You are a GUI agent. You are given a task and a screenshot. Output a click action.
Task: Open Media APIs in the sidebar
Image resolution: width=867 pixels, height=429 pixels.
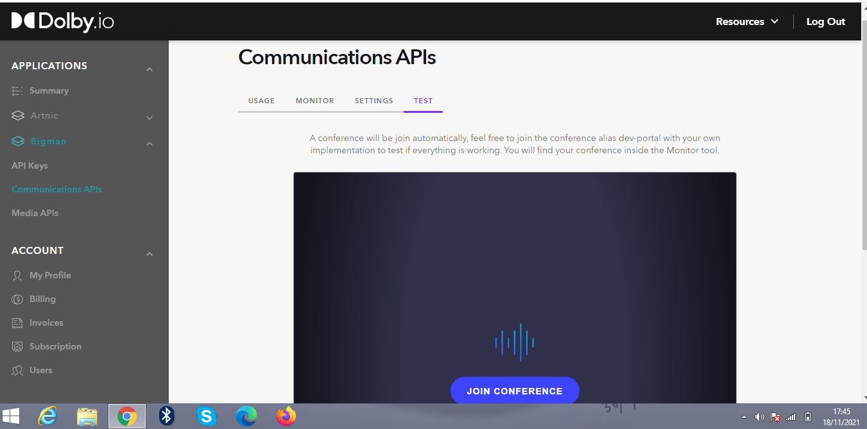(x=35, y=213)
